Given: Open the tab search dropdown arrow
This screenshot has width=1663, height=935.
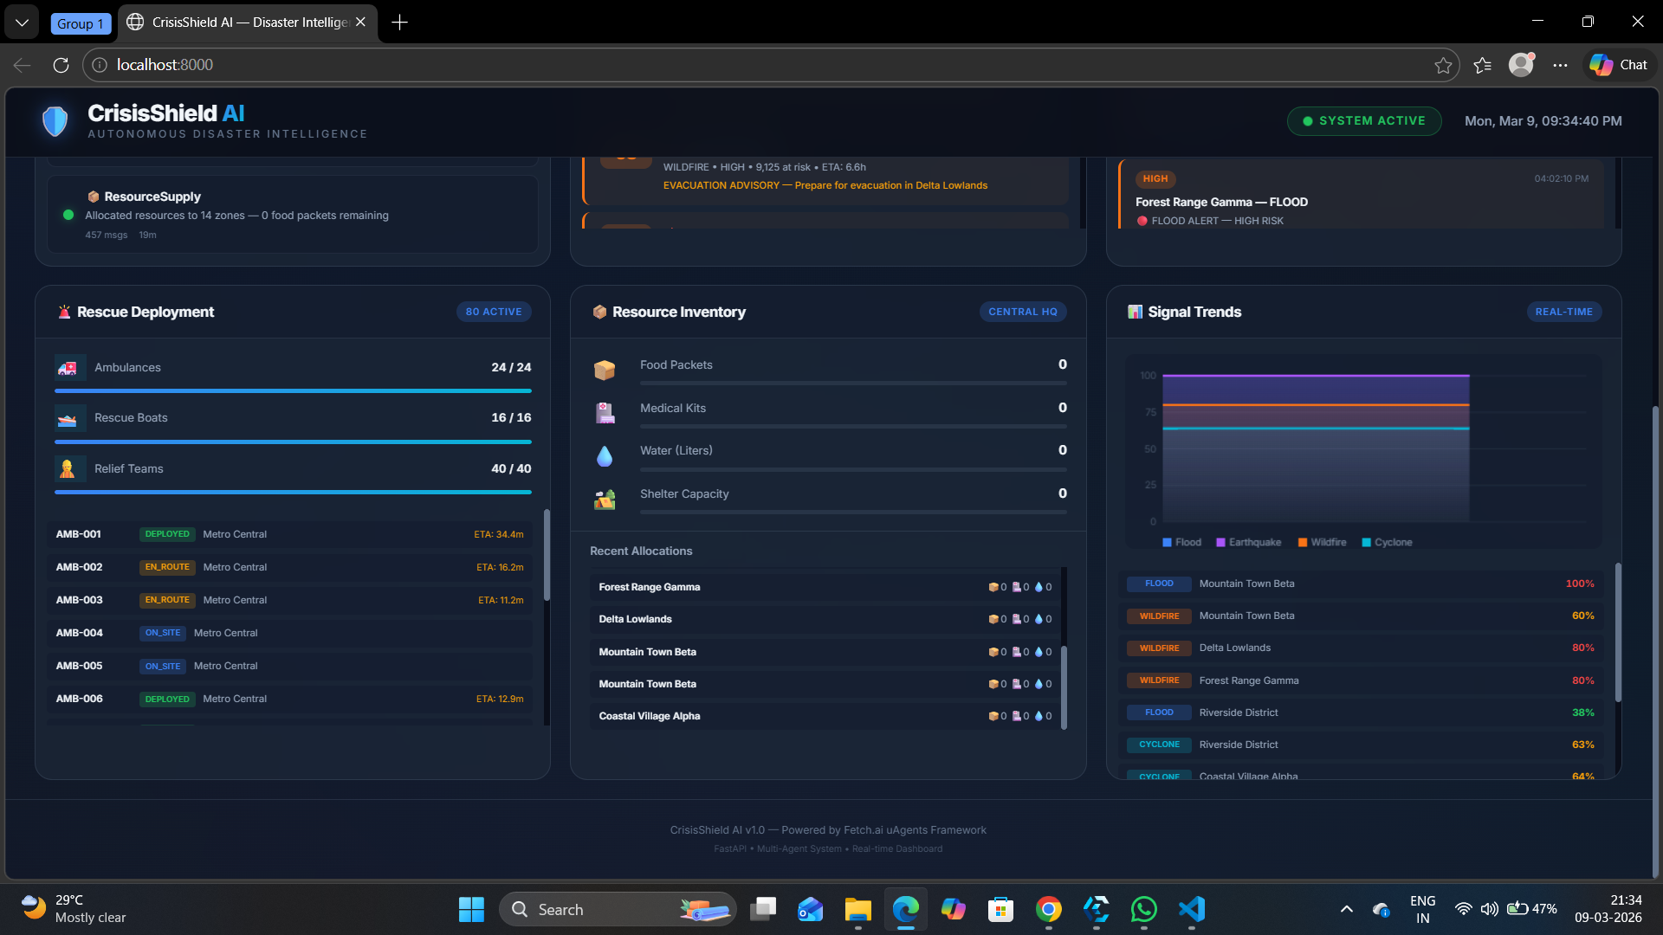Looking at the screenshot, I should pyautogui.click(x=22, y=23).
